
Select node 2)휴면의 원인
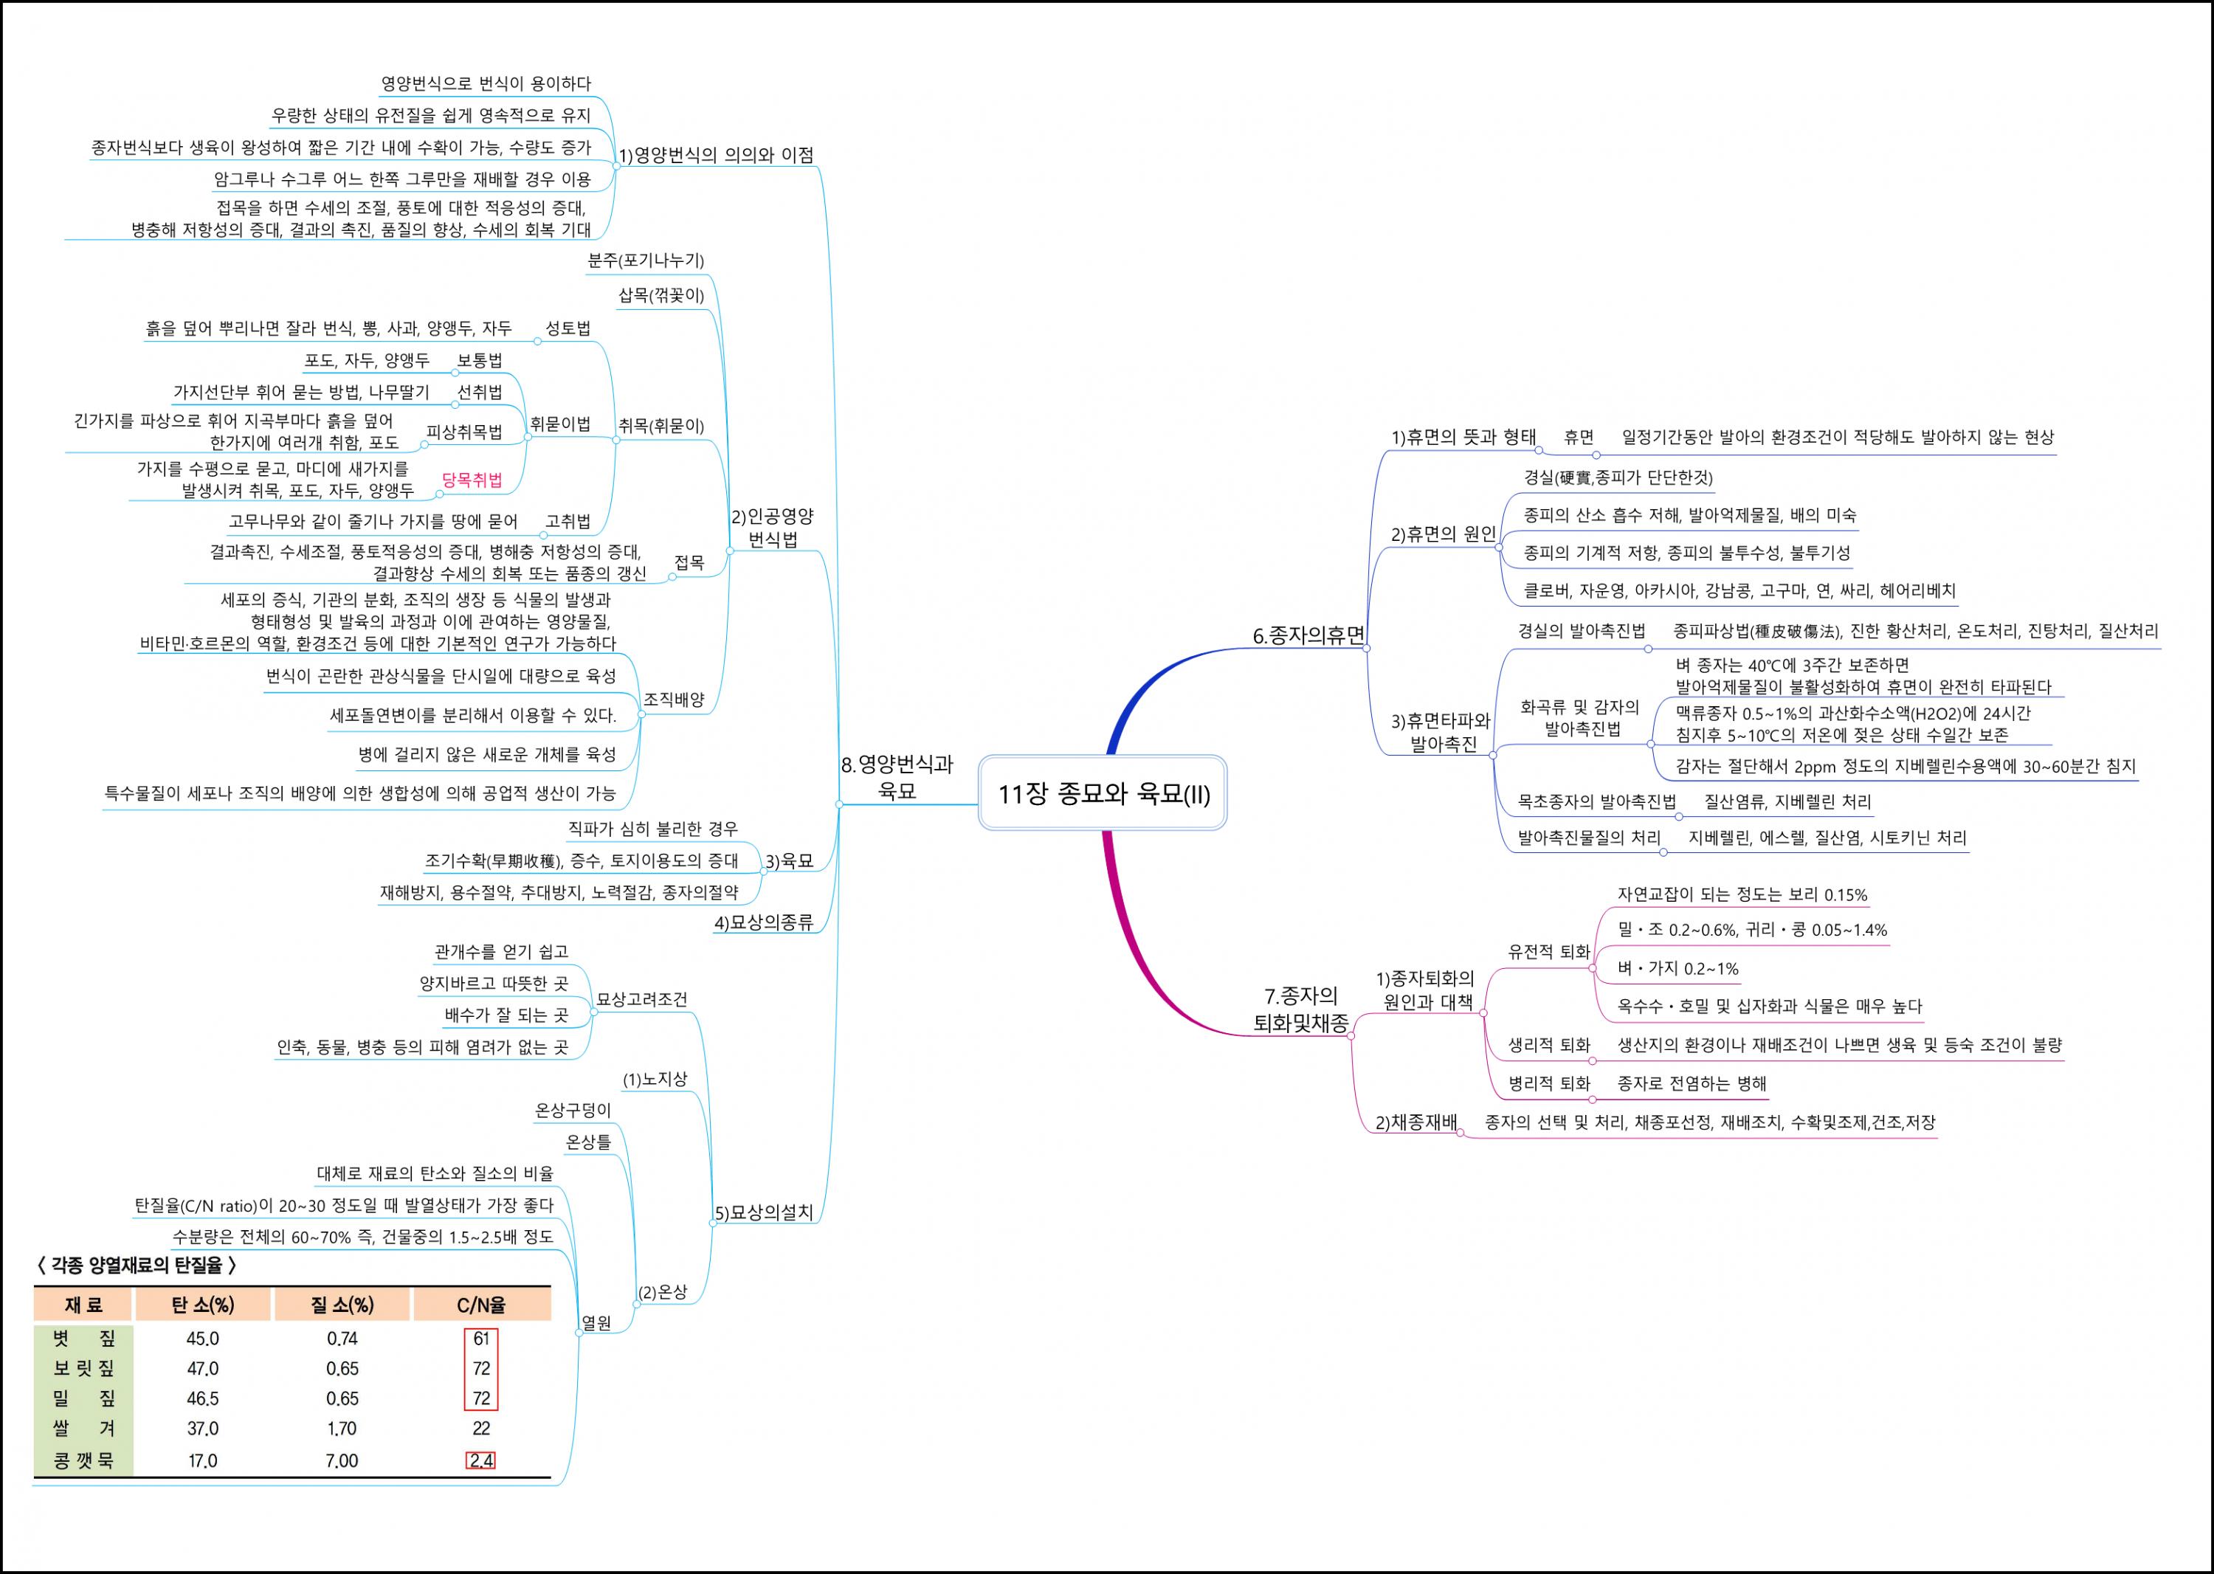point(1444,534)
